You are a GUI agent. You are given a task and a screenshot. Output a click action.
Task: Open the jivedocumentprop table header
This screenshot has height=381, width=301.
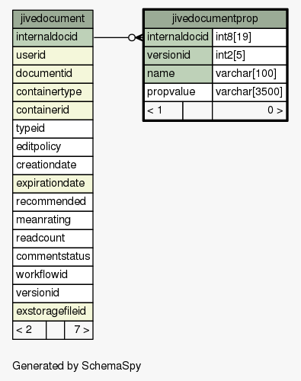pyautogui.click(x=216, y=19)
